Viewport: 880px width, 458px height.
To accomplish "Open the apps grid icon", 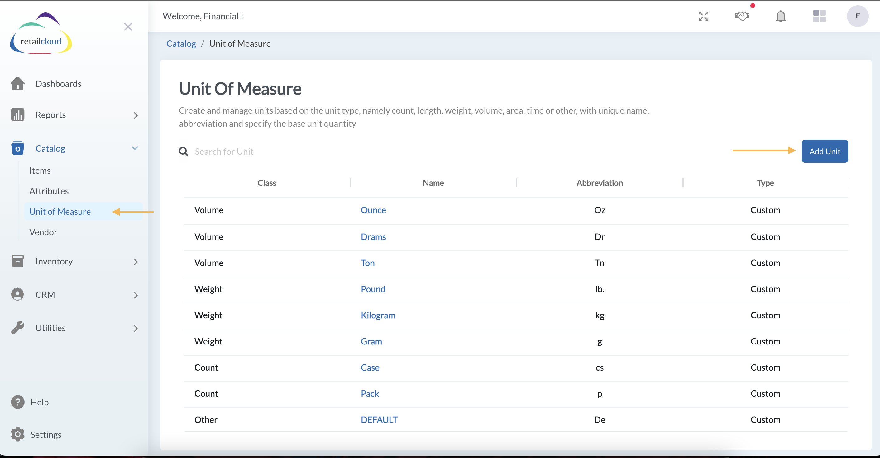I will 819,16.
